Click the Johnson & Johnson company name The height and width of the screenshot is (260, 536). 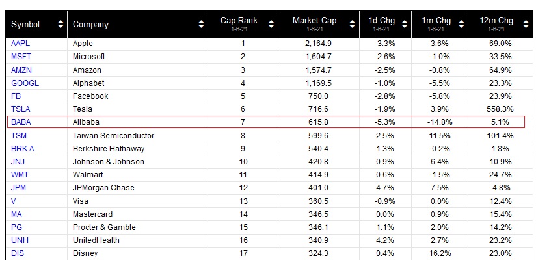point(108,161)
